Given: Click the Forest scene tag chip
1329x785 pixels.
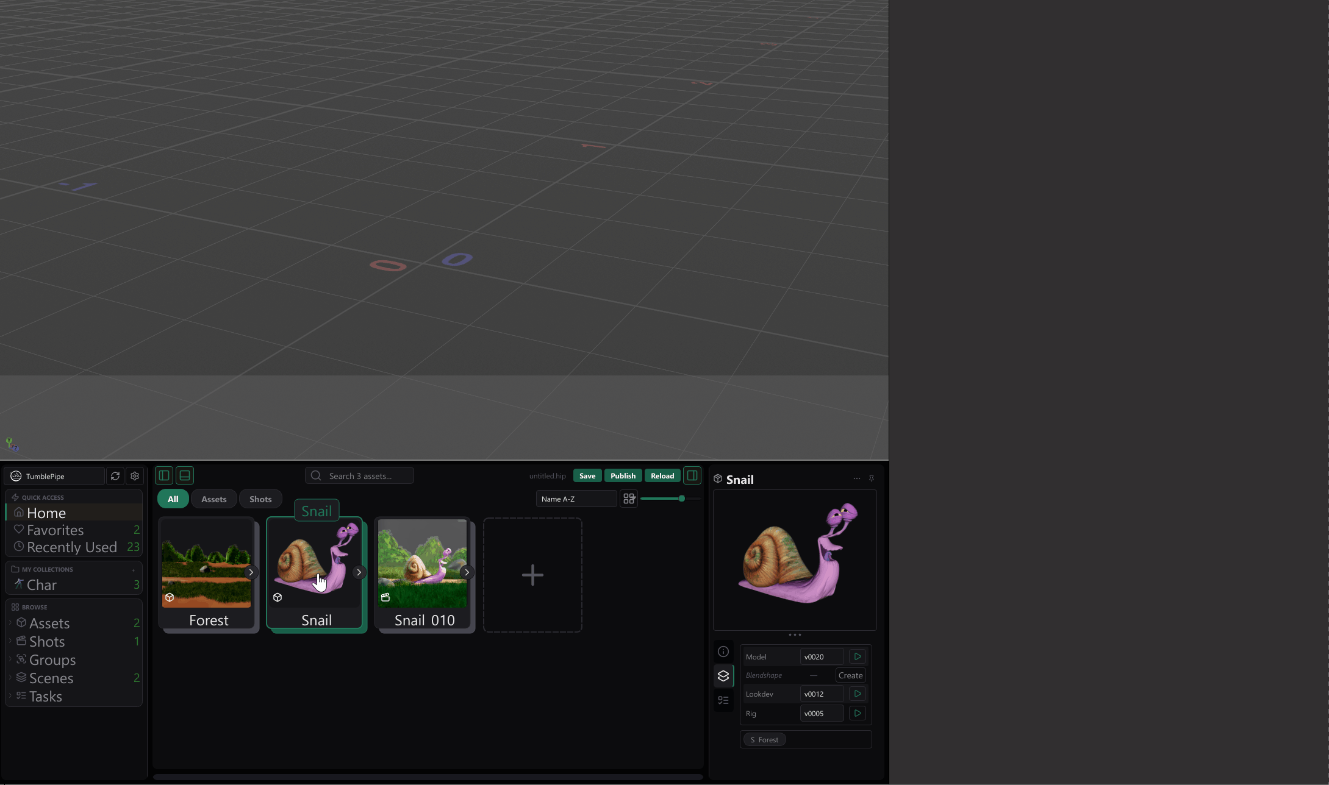Looking at the screenshot, I should pos(764,739).
